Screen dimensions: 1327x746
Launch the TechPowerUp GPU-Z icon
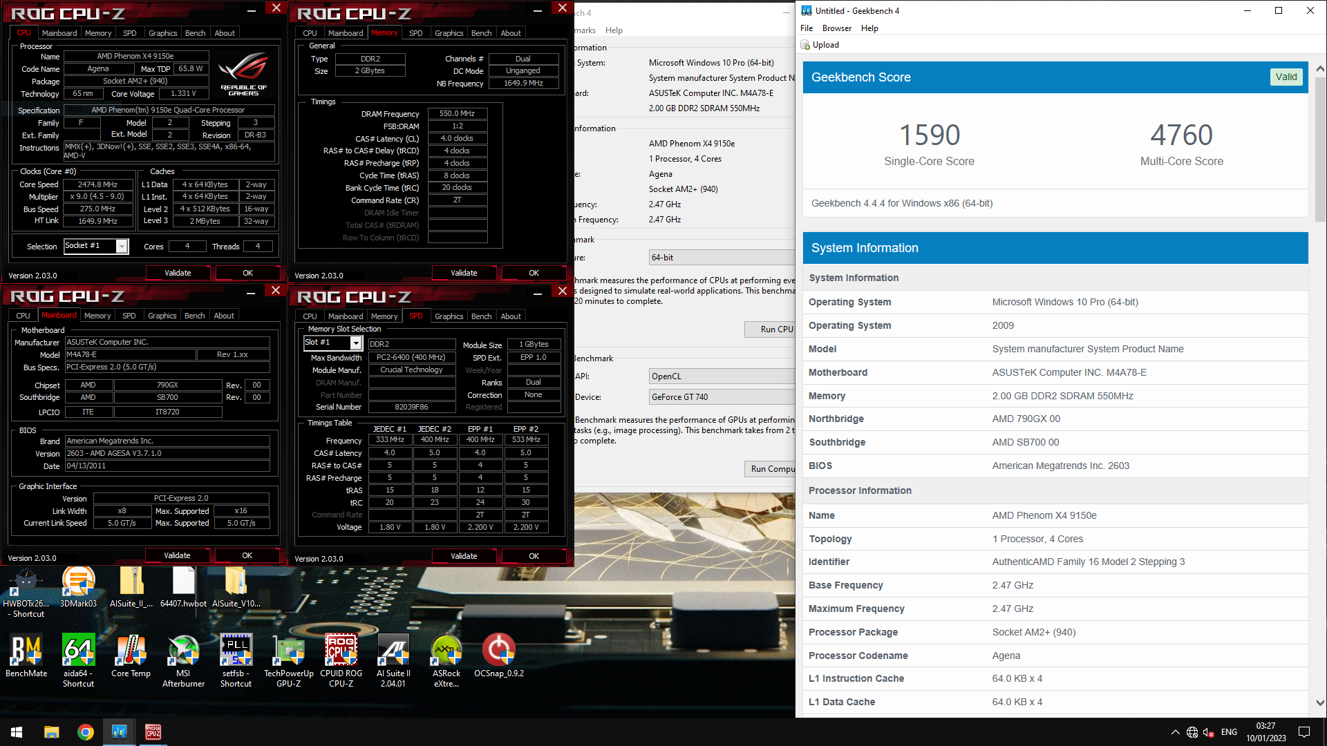tap(289, 660)
